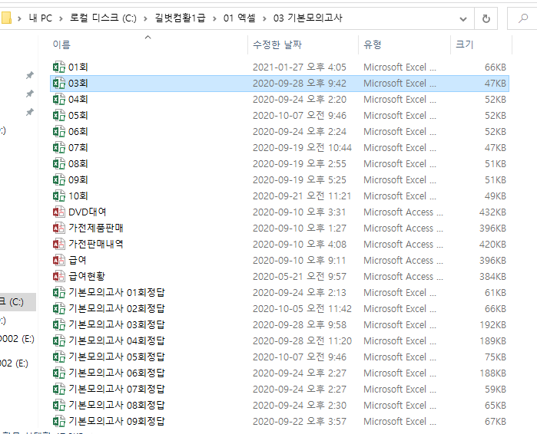Sort by 유형 column header
Screen dimensions: 537x434
click(373, 45)
